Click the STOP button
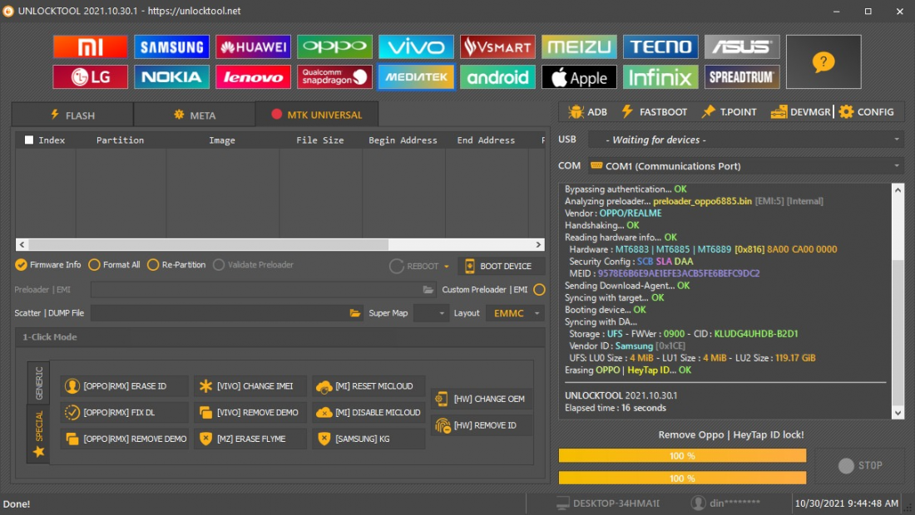 (860, 465)
